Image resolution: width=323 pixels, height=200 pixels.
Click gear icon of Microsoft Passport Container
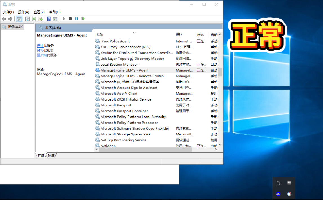click(98, 111)
